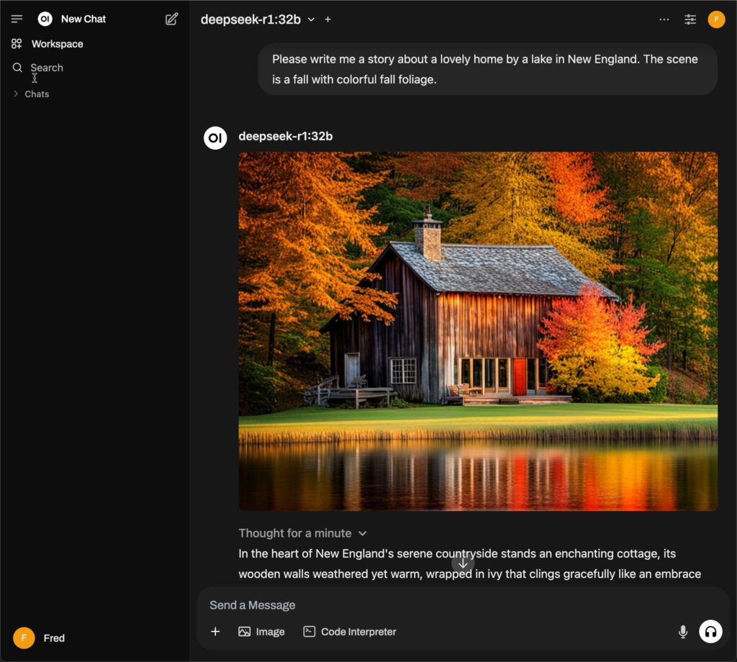Open Workspace from the sidebar
Image resolution: width=737 pixels, height=662 pixels.
click(57, 44)
